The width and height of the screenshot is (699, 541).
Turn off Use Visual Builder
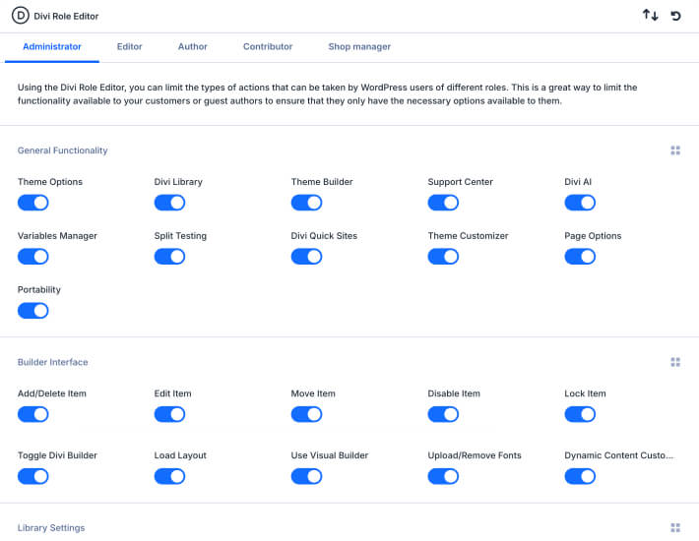click(x=306, y=476)
